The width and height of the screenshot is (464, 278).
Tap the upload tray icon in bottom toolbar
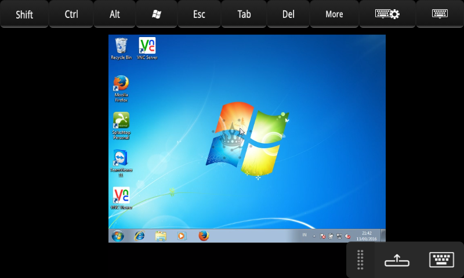pos(397,261)
